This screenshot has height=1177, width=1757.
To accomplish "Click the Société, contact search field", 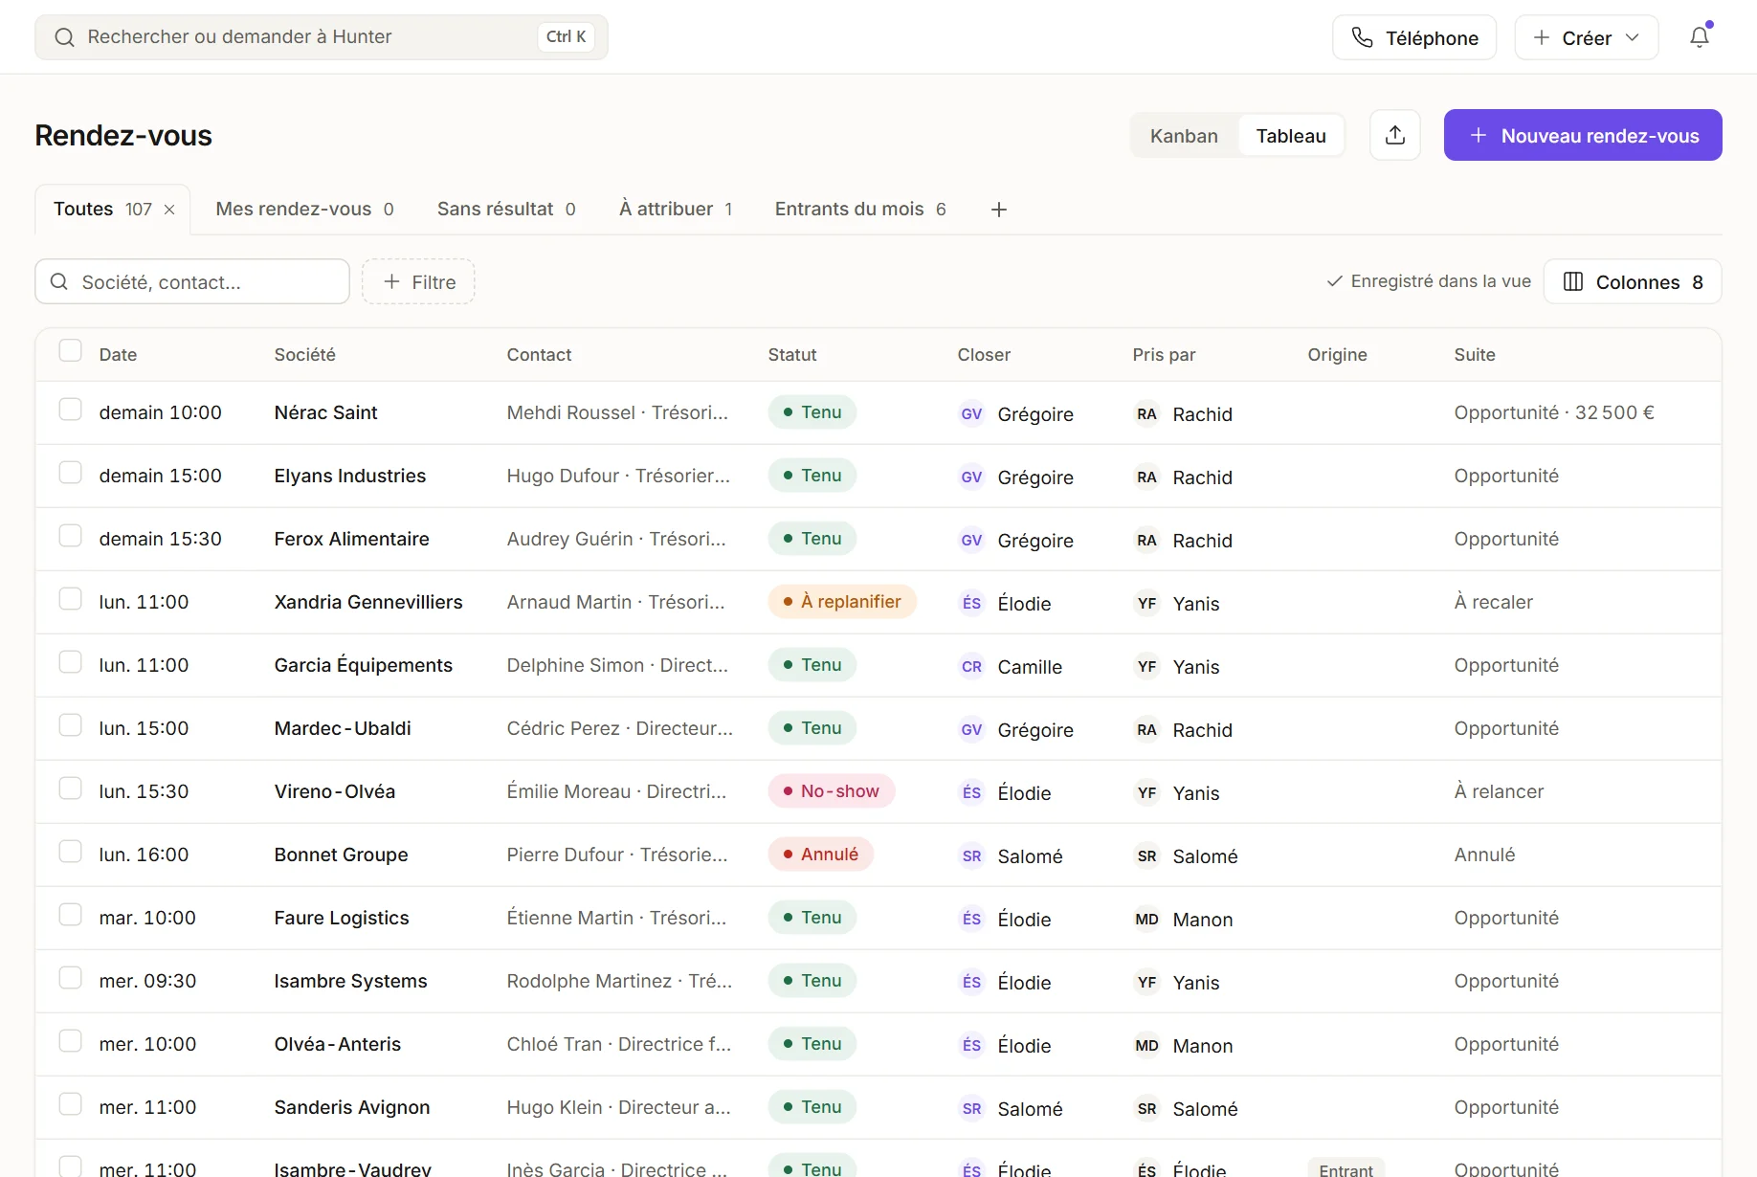I will (192, 281).
